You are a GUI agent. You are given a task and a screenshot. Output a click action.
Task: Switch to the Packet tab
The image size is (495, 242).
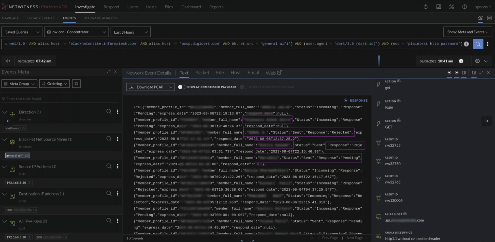click(202, 73)
